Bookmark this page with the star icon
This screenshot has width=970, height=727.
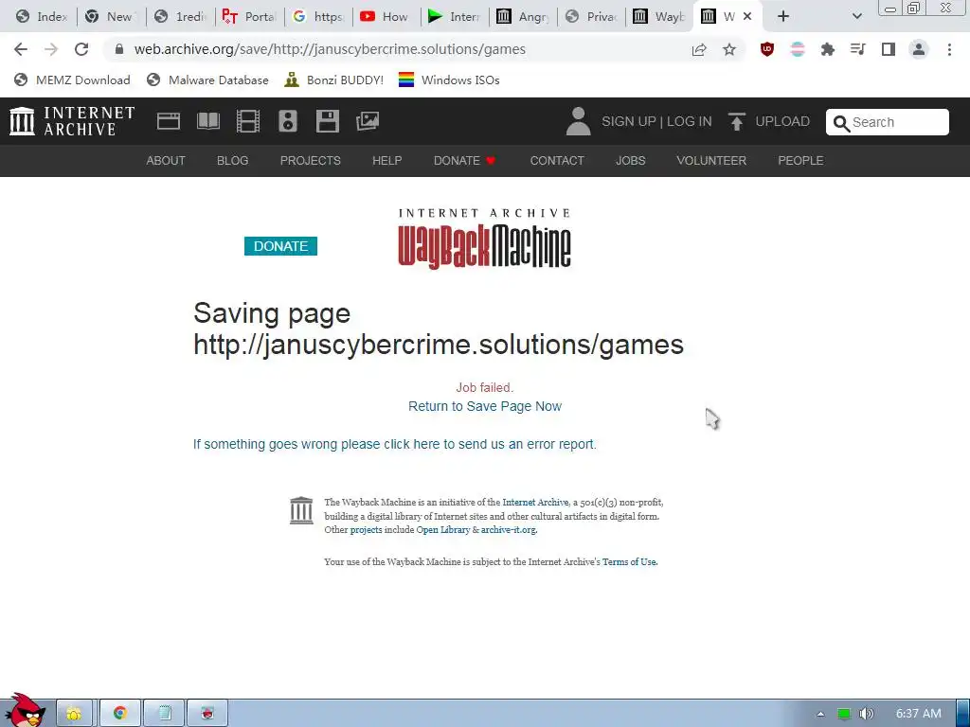tap(729, 49)
